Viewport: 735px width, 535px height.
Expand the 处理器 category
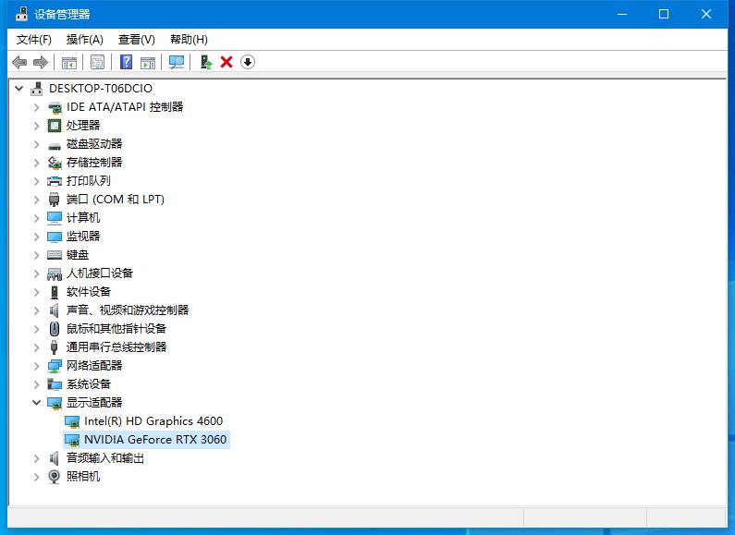click(x=37, y=126)
